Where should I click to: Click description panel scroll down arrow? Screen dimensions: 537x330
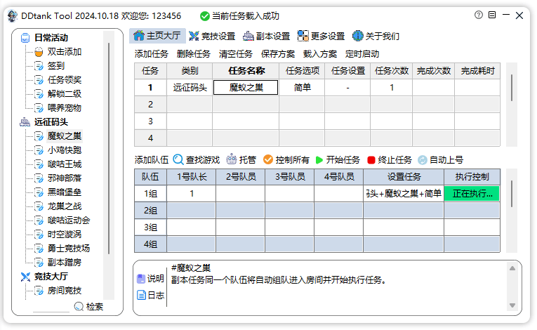(512, 305)
